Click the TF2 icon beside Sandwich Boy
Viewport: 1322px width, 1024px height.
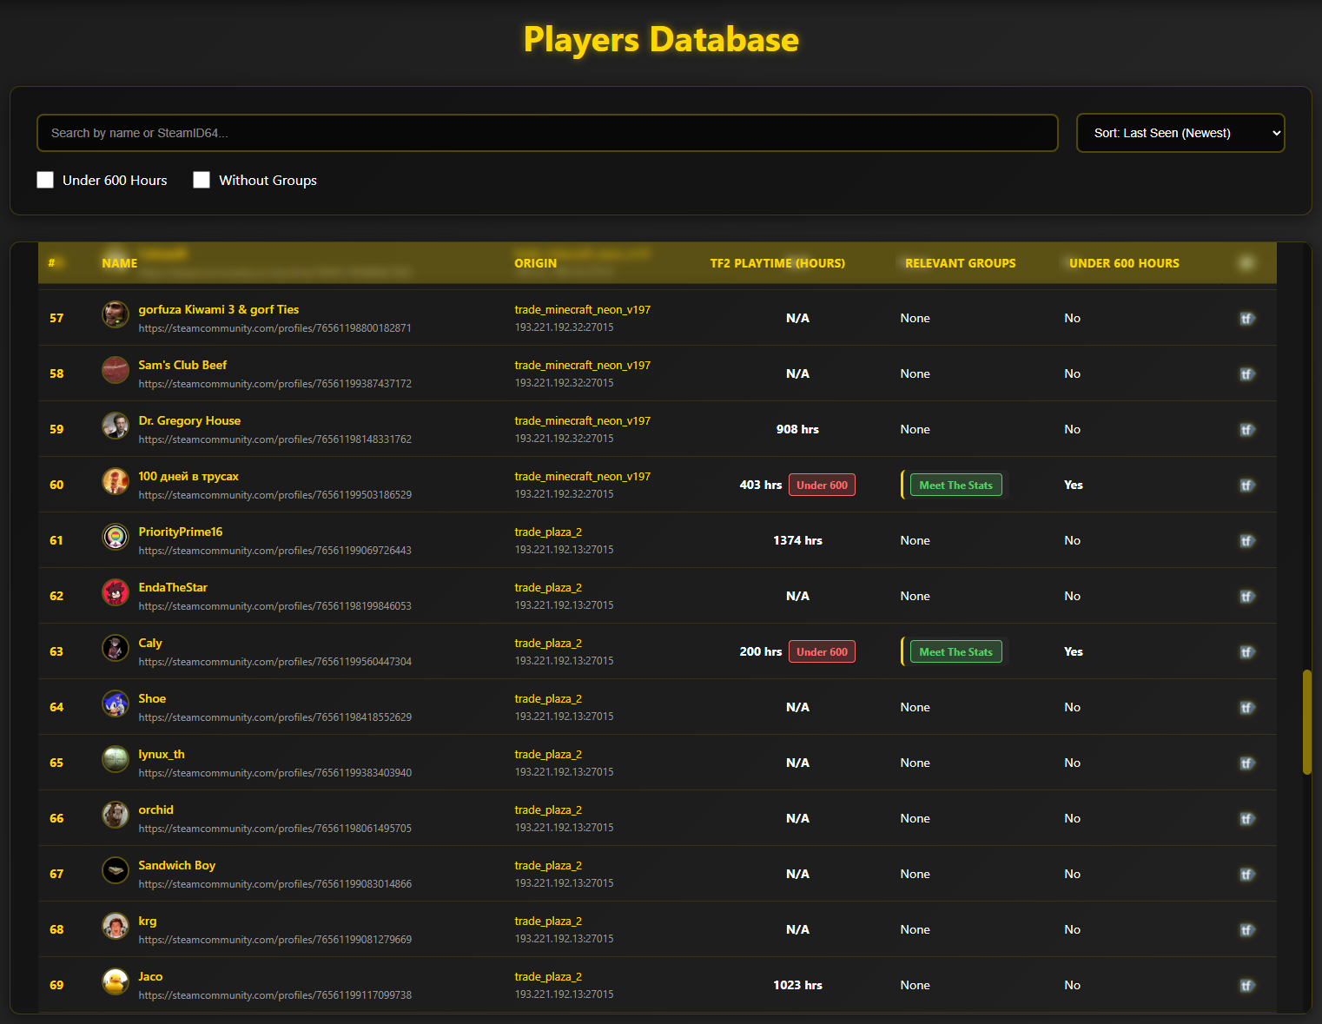[1247, 874]
